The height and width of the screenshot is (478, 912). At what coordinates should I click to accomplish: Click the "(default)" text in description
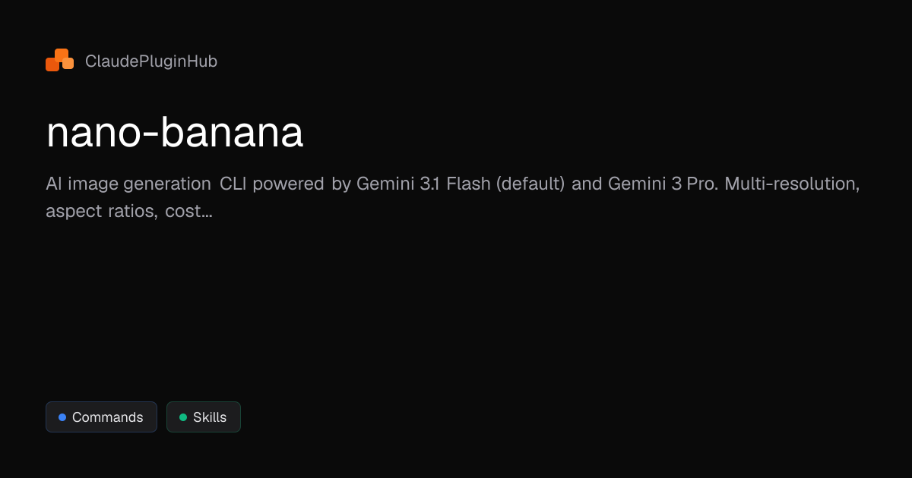530,184
